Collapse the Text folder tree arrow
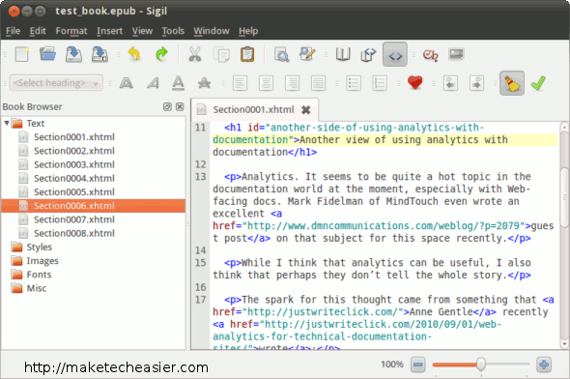The image size is (570, 379). coord(6,123)
